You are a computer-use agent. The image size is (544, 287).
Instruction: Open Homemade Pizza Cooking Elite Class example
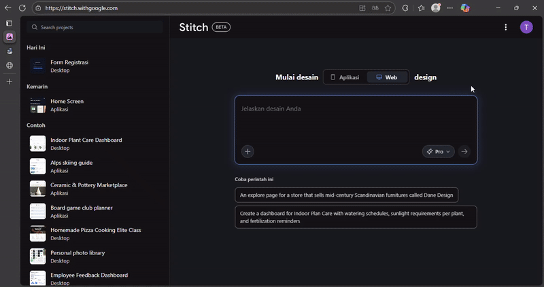tap(95, 233)
